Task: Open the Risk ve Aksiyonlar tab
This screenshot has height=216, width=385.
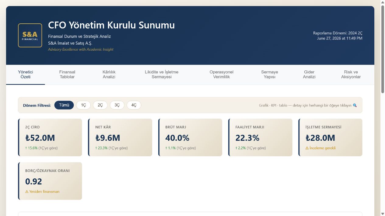Action: [351, 75]
